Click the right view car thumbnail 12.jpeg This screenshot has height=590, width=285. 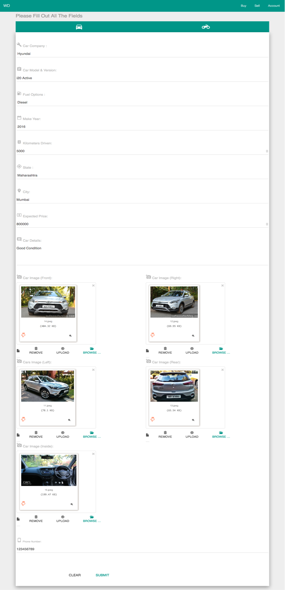(x=174, y=302)
